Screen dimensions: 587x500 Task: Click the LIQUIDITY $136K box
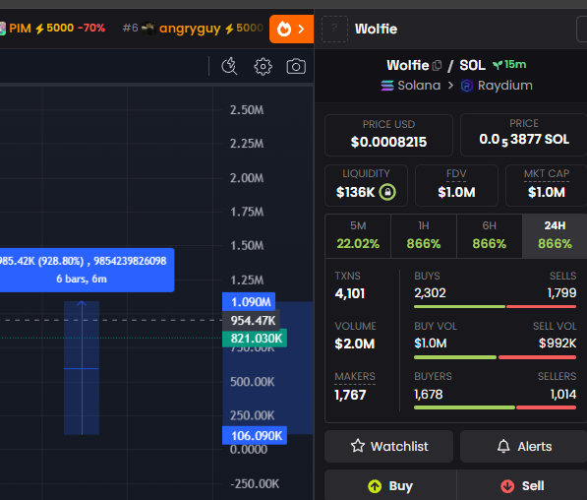tap(366, 186)
